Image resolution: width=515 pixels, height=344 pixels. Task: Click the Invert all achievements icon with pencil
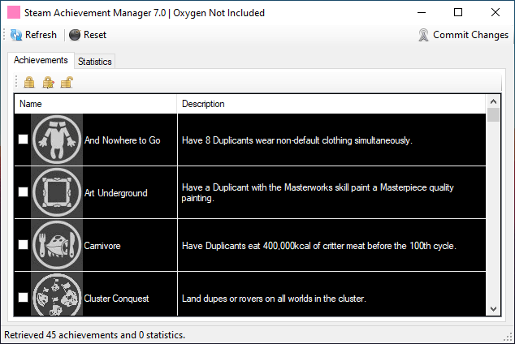coord(48,82)
